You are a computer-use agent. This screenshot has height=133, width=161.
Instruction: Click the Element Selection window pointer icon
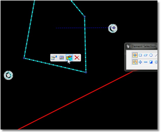coord(128,46)
